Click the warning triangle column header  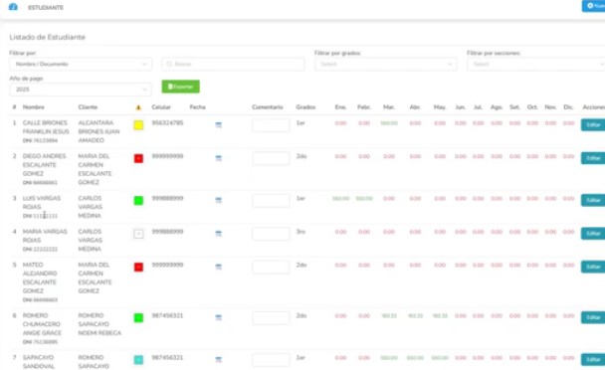(x=138, y=107)
